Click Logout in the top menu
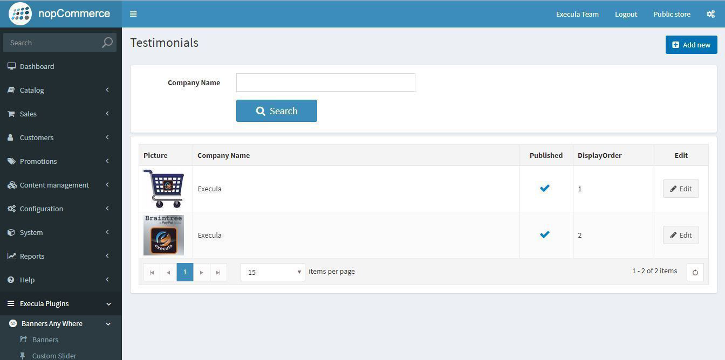The image size is (725, 360). pyautogui.click(x=626, y=14)
